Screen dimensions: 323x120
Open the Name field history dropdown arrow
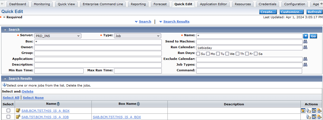coord(306,36)
